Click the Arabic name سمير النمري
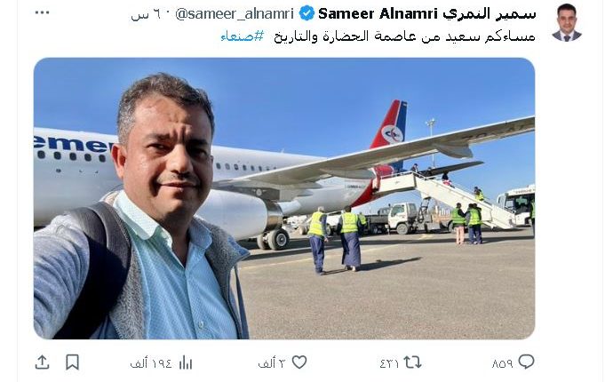The image size is (605, 382). tap(490, 14)
